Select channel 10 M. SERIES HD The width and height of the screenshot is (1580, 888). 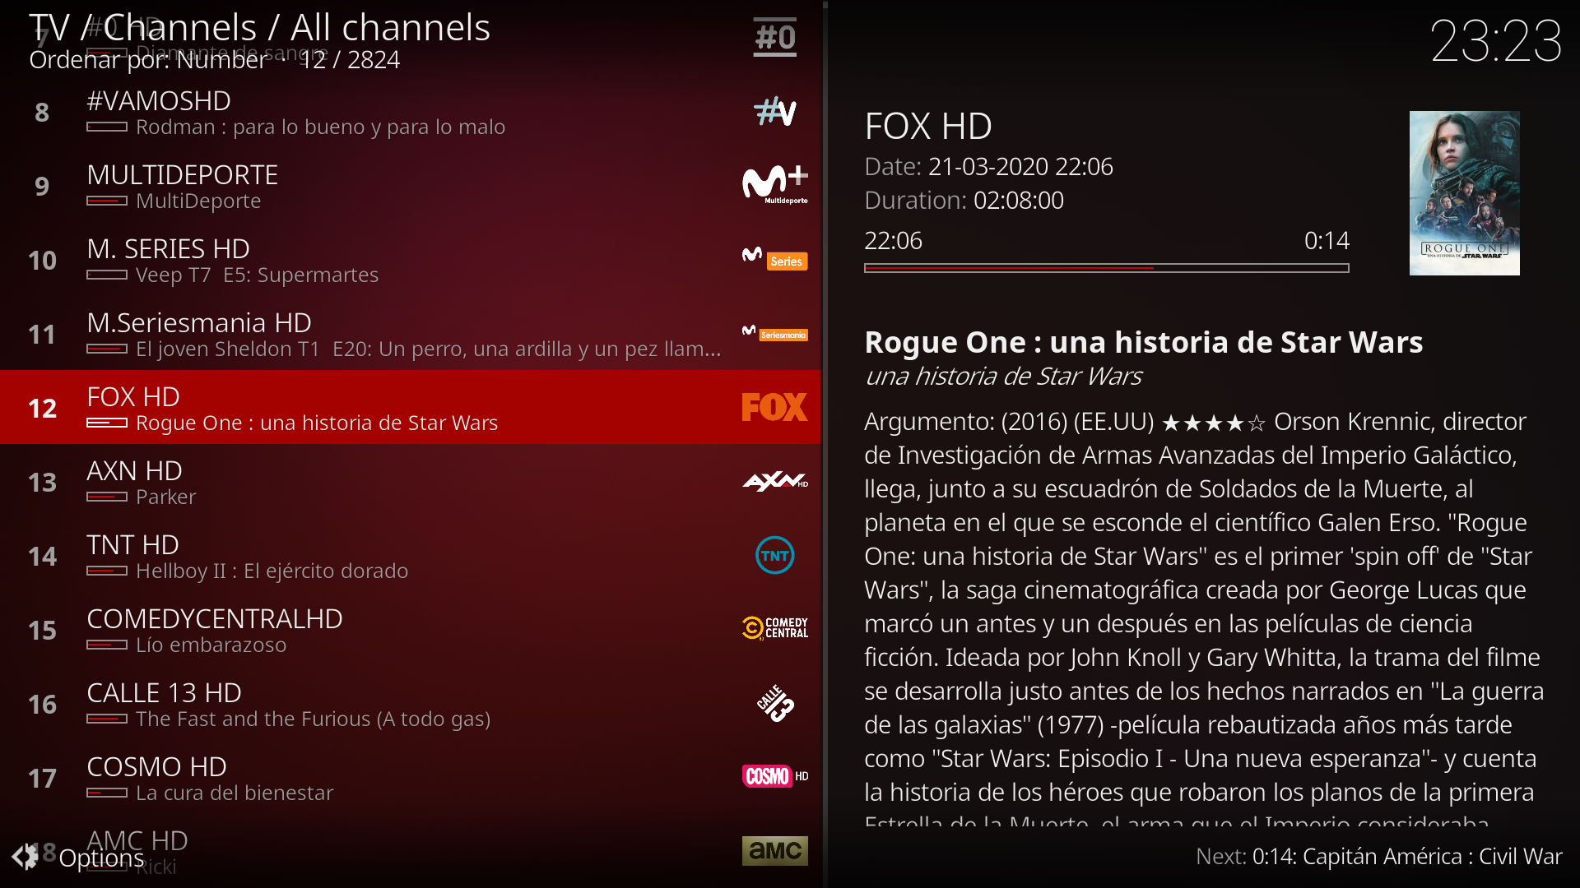(411, 260)
